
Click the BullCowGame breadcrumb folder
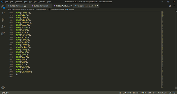pyautogui.click(x=41, y=9)
